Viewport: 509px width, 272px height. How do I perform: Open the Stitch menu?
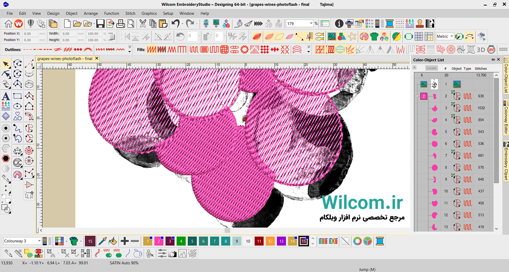click(130, 13)
